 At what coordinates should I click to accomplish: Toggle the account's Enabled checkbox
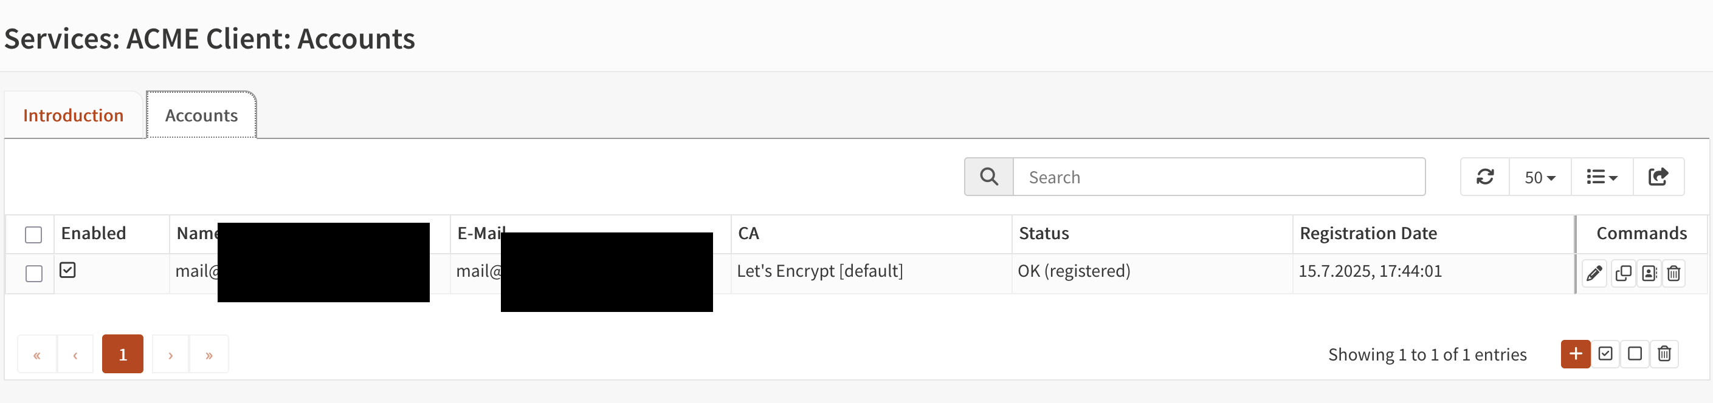click(x=68, y=270)
